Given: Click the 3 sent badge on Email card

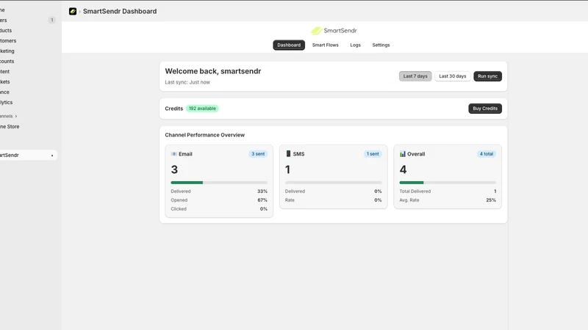Looking at the screenshot, I should click(x=258, y=154).
